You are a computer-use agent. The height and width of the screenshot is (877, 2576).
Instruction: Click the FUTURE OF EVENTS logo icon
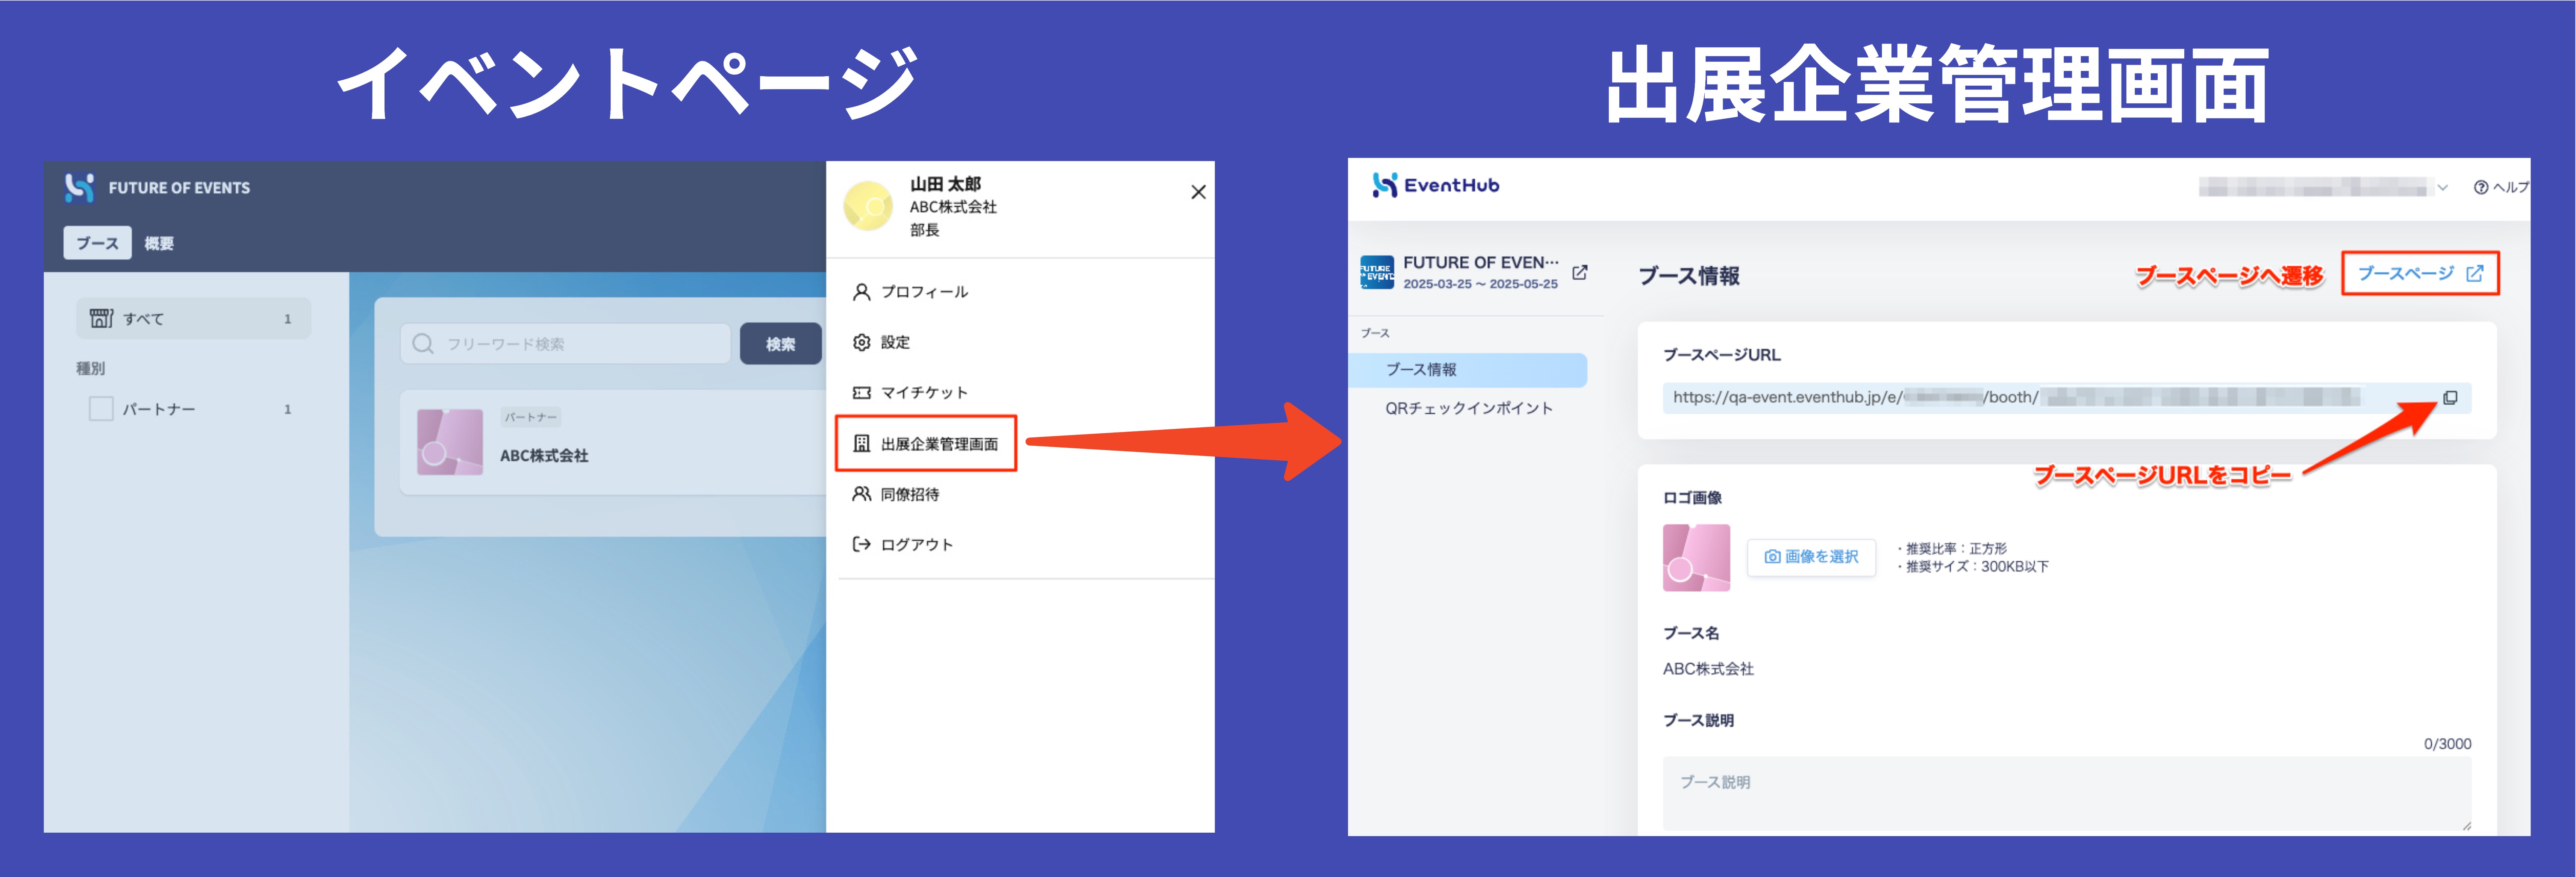pos(79,187)
